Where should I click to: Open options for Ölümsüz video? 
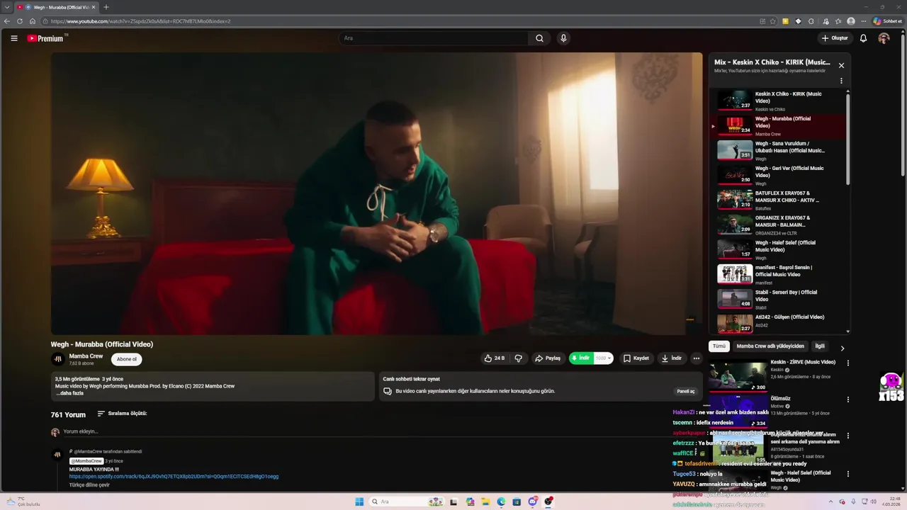(x=847, y=399)
